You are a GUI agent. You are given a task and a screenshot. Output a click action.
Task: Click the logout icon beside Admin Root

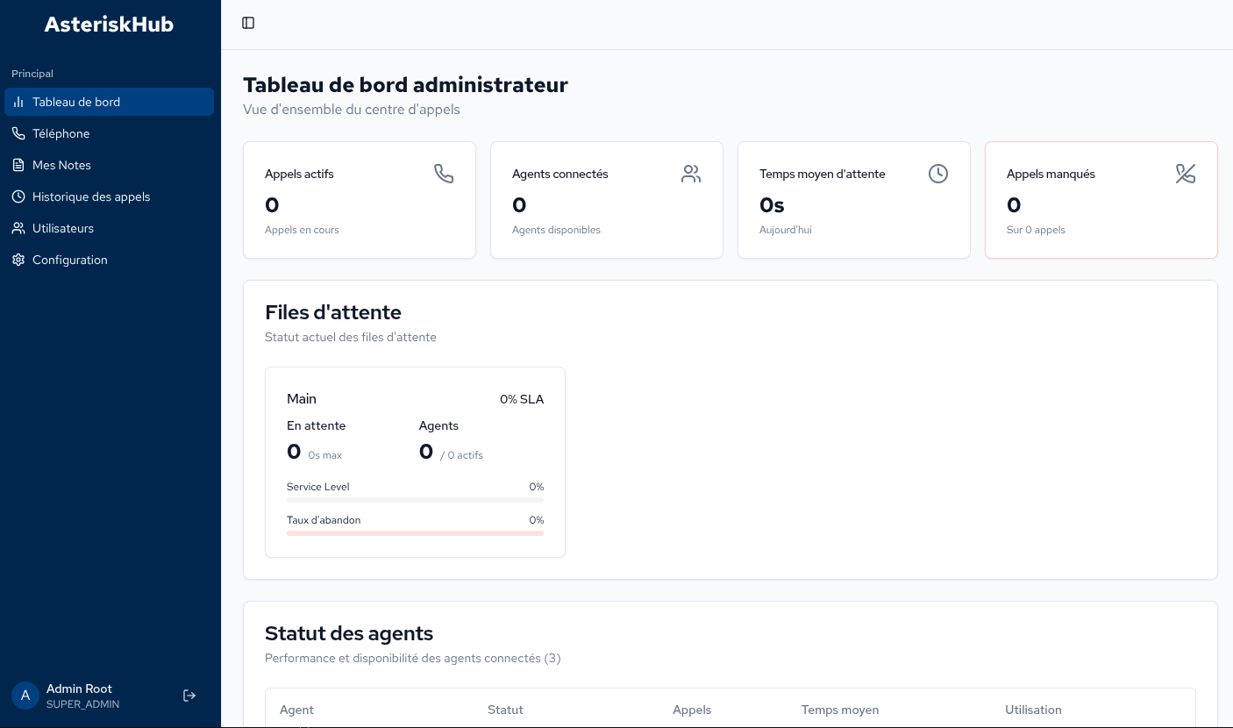click(x=189, y=696)
